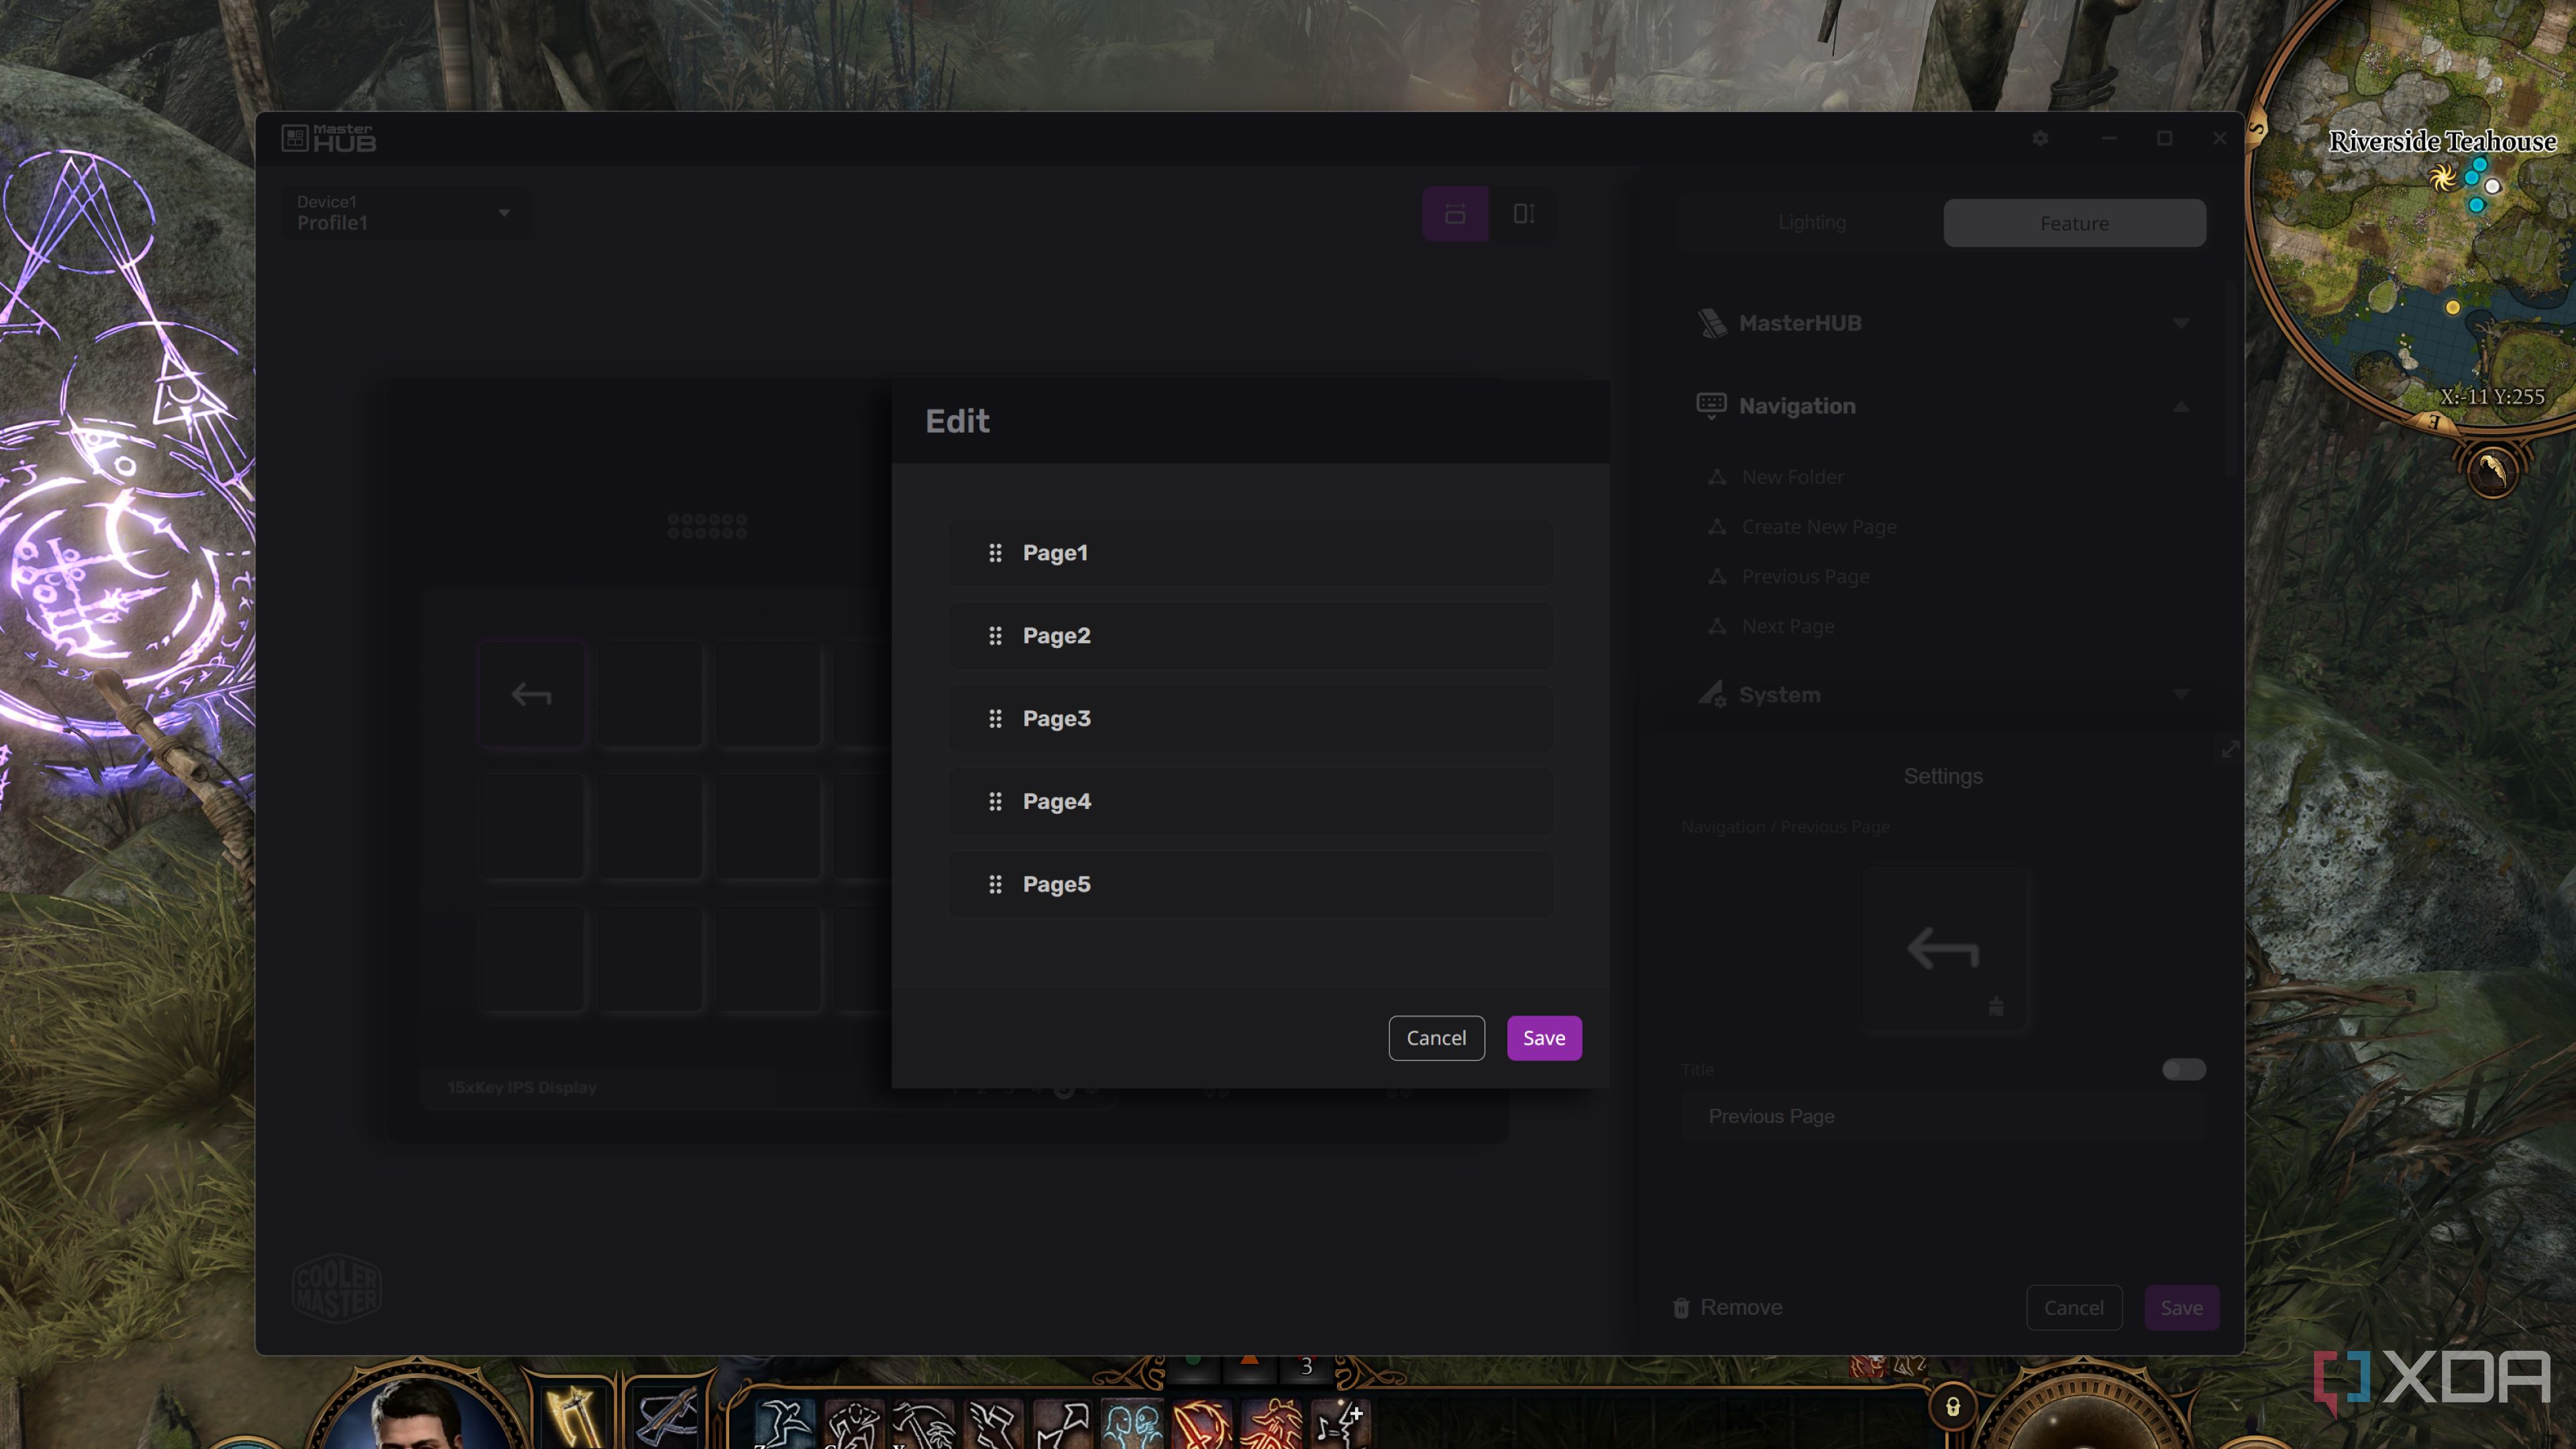Switch to the Feature tab
Screen dimensions: 2576x1449
coord(2074,222)
